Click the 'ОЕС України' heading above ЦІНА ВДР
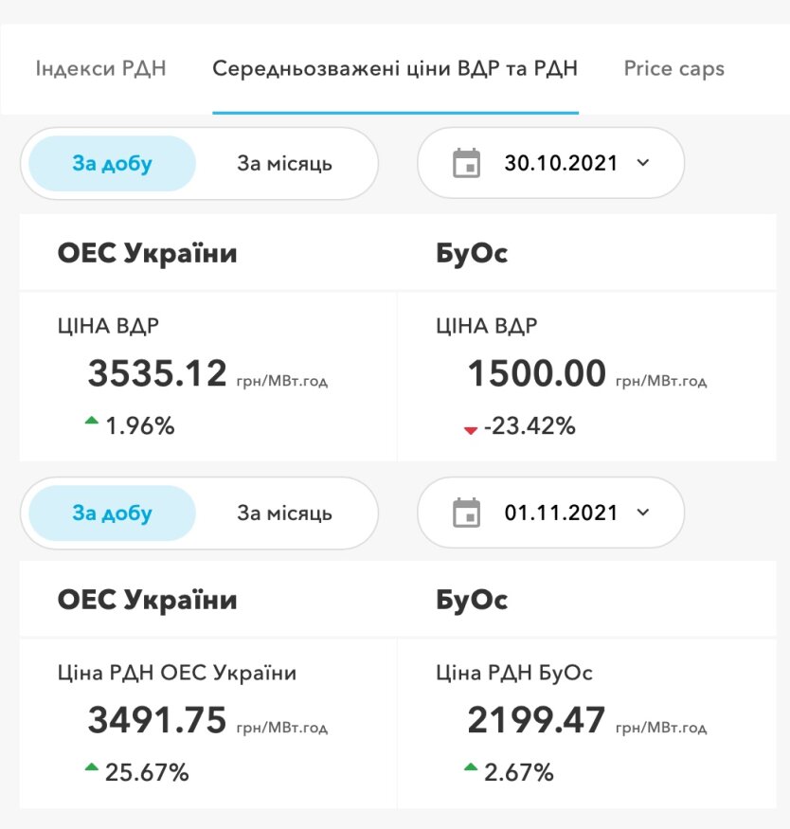This screenshot has width=790, height=829. (147, 254)
